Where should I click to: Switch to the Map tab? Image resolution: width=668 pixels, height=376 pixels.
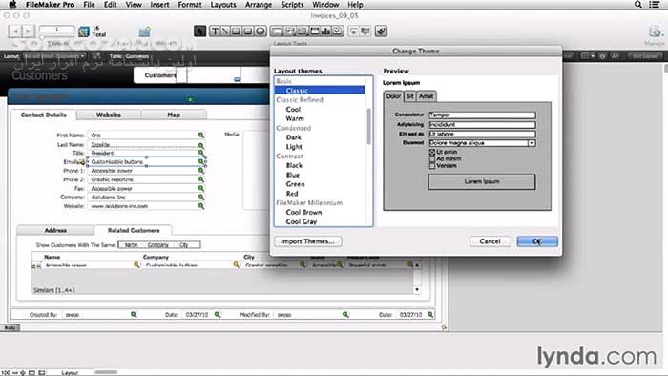pos(174,115)
